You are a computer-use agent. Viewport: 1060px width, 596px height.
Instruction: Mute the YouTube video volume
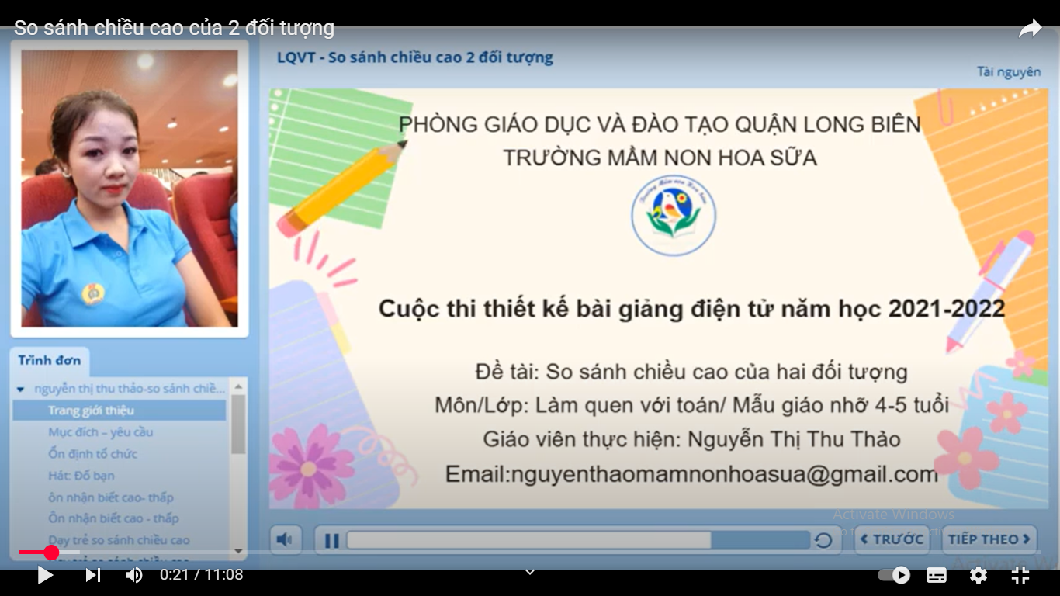[x=133, y=575]
